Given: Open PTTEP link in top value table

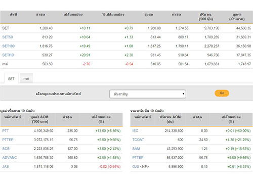Looking at the screenshot, I should point(8,140).
